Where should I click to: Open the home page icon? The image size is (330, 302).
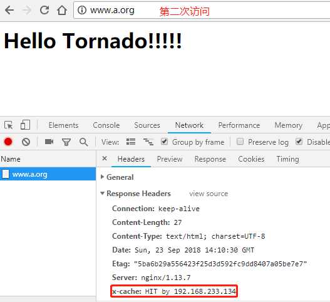pyautogui.click(x=62, y=10)
